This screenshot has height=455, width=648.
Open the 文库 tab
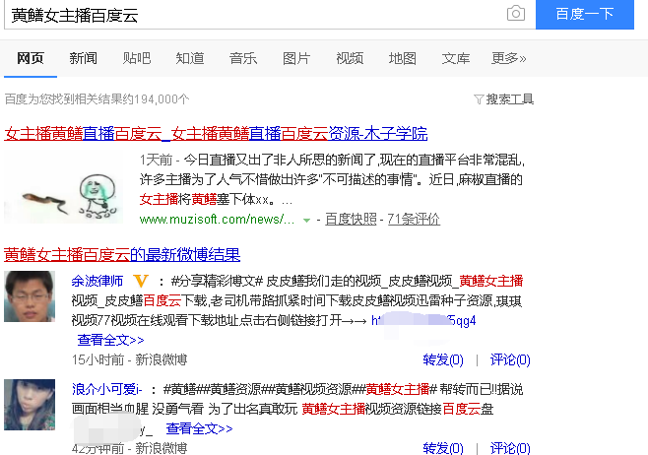(455, 58)
